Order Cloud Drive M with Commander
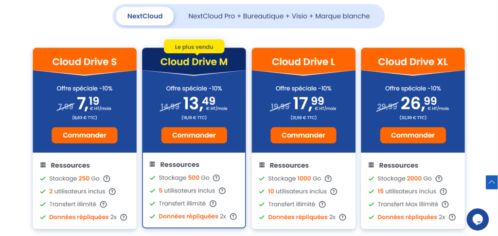 pyautogui.click(x=194, y=135)
